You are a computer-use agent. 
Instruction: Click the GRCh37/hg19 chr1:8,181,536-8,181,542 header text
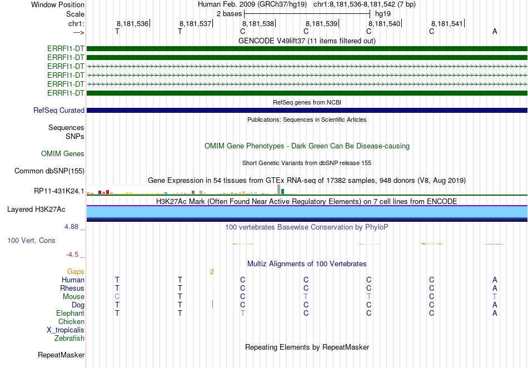pyautogui.click(x=307, y=4)
